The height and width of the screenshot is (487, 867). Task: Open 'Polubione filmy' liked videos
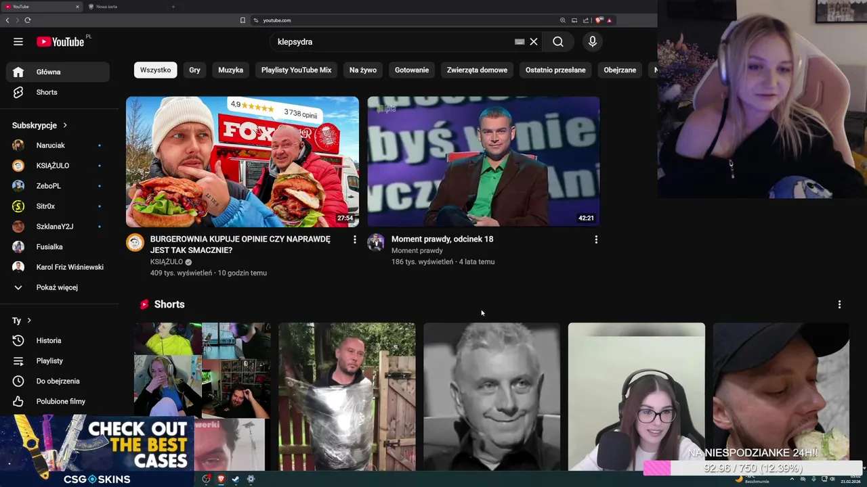pos(58,402)
